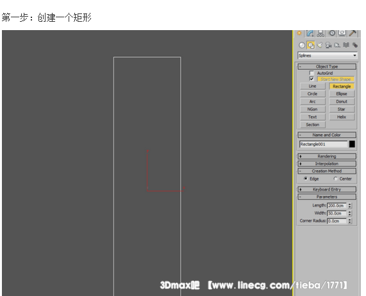
Task: Choose the Helix spline button
Action: [342, 117]
